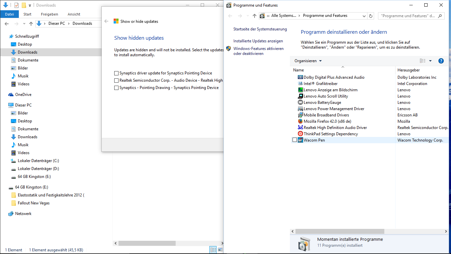Open the Freigeben ribbon tab

coord(50,14)
